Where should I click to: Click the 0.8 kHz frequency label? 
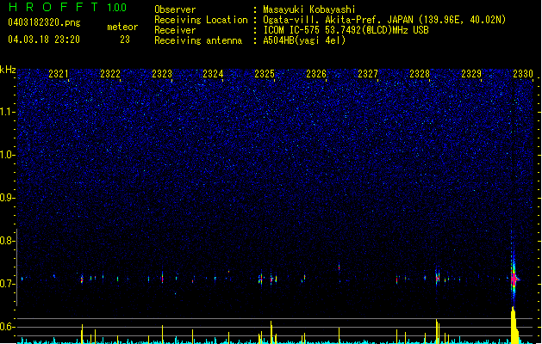coord(7,241)
